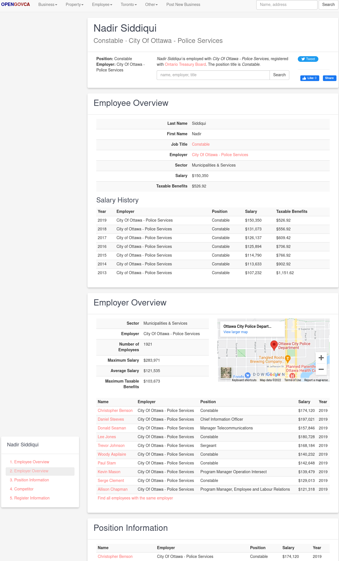Click Report a map error
This screenshot has width=339, height=561.
click(316, 380)
